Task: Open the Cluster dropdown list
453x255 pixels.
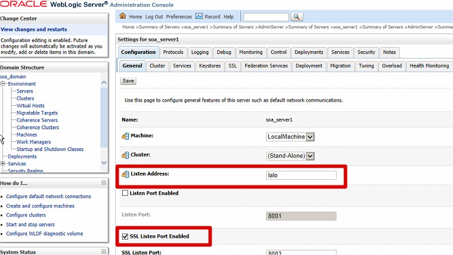Action: coord(310,156)
